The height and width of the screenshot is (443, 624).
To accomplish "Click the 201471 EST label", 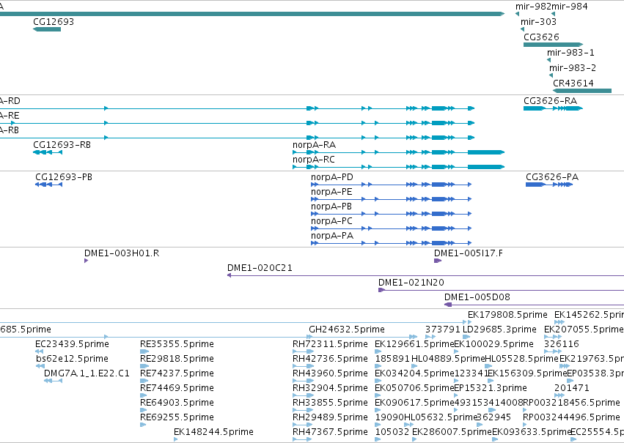I will 571,388.
